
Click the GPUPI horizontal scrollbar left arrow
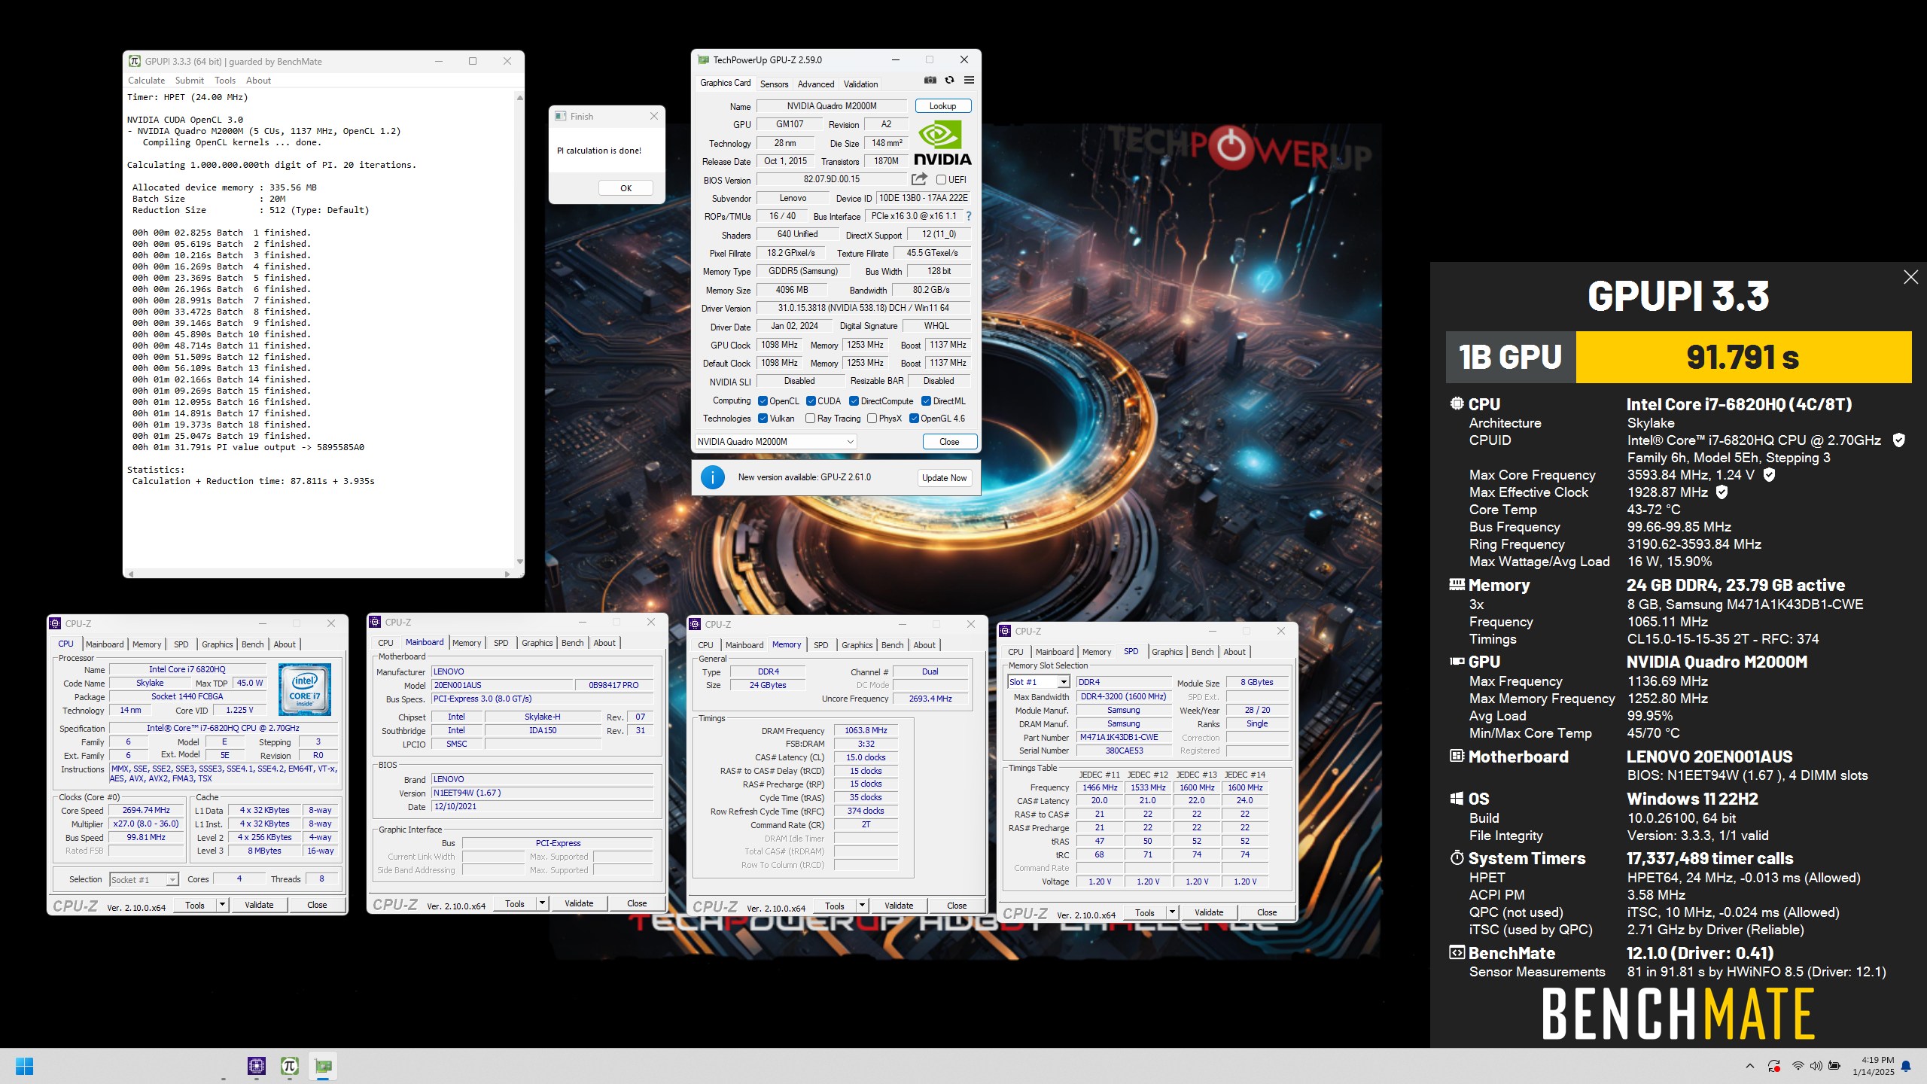131,574
